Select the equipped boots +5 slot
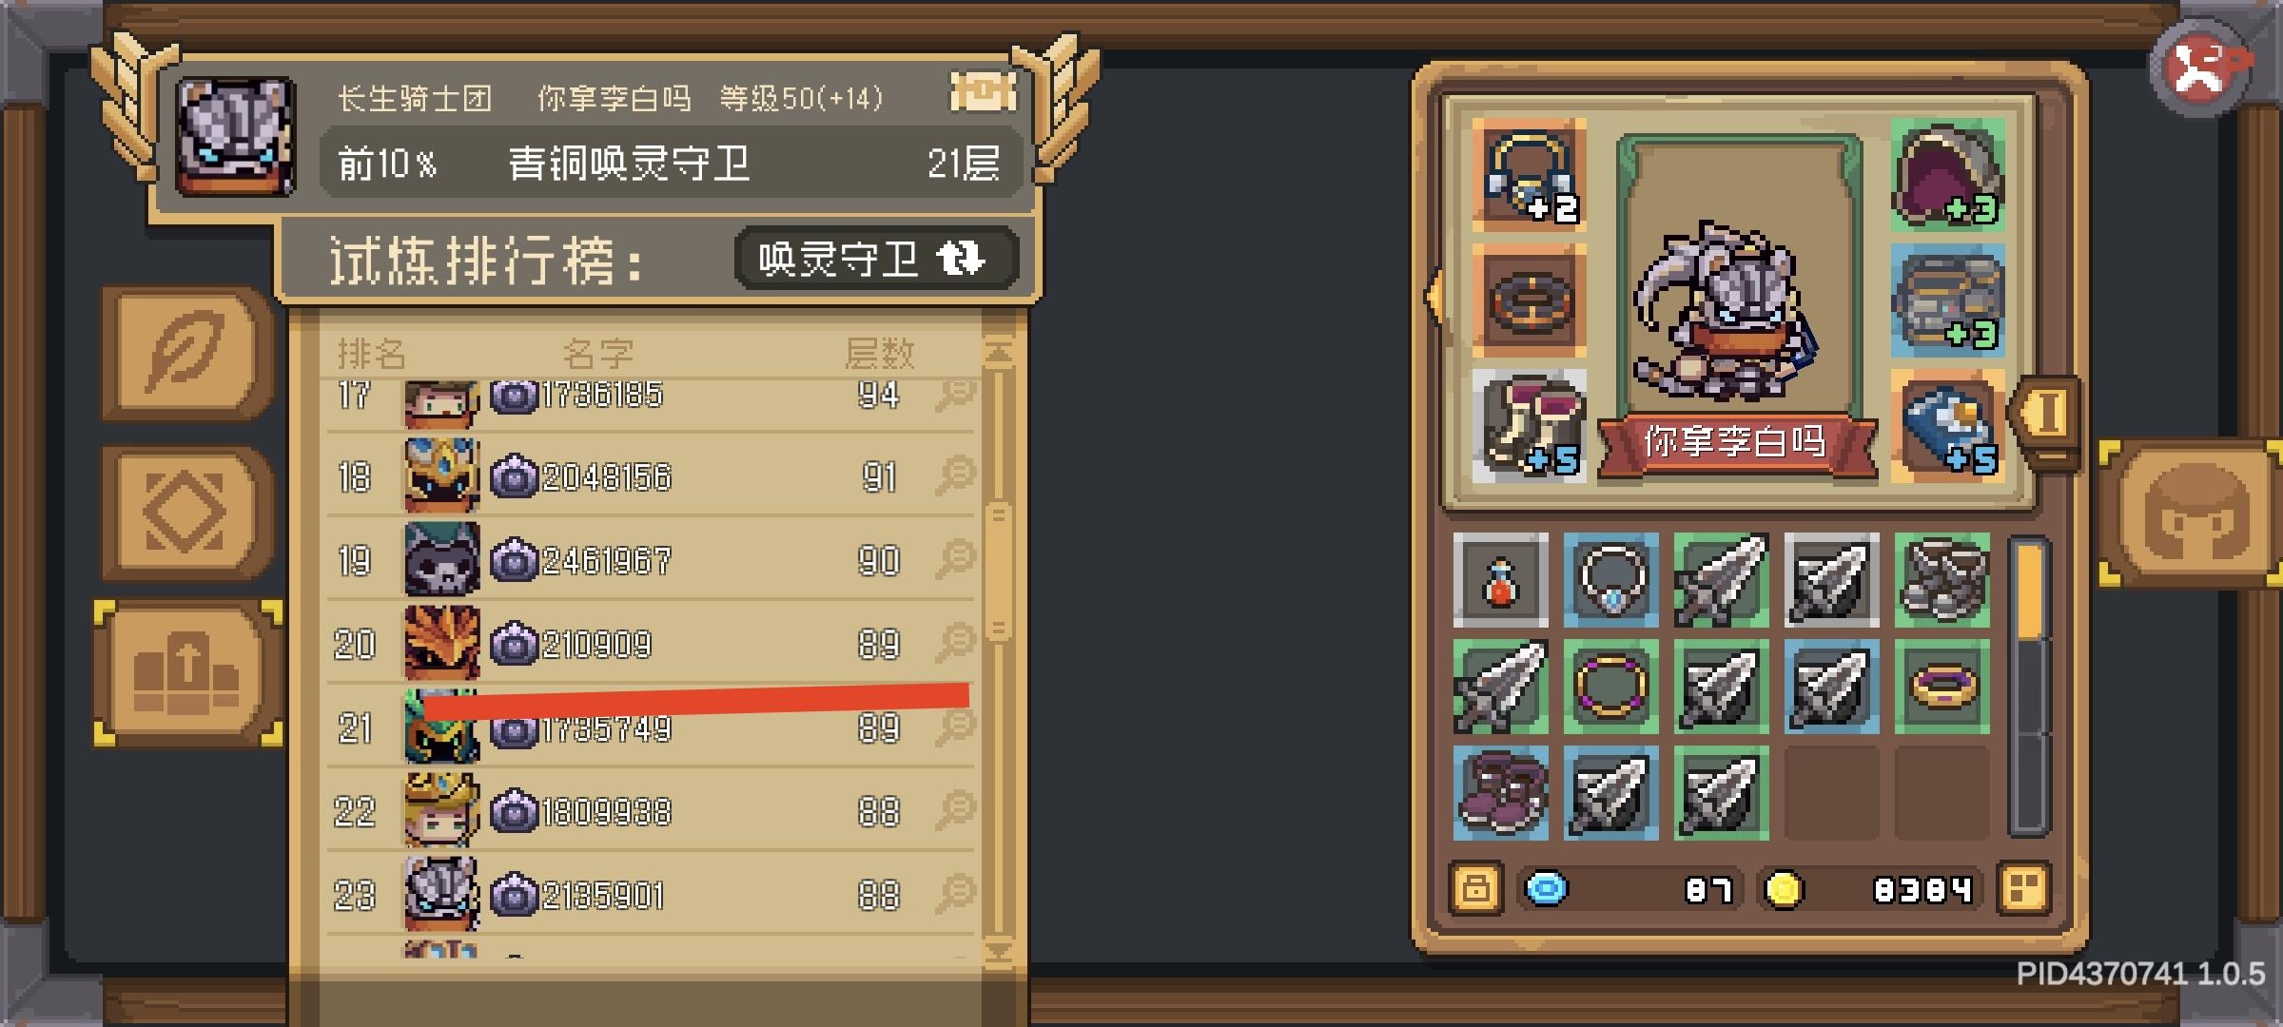The width and height of the screenshot is (2283, 1027). 1529,426
